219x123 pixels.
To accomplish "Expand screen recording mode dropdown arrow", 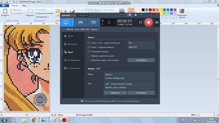I will [x=73, y=22].
